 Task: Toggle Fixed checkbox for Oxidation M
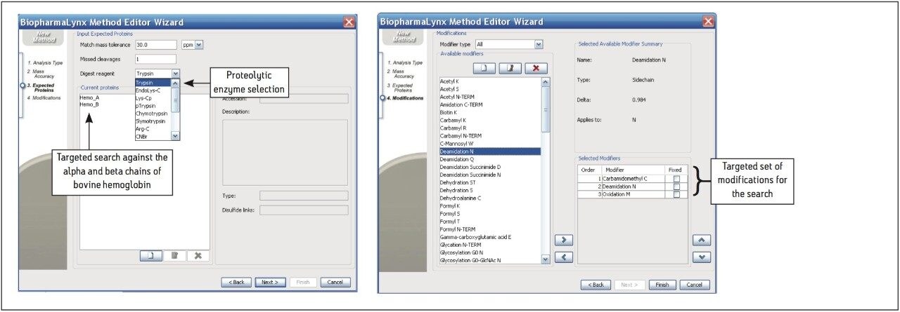coord(676,194)
